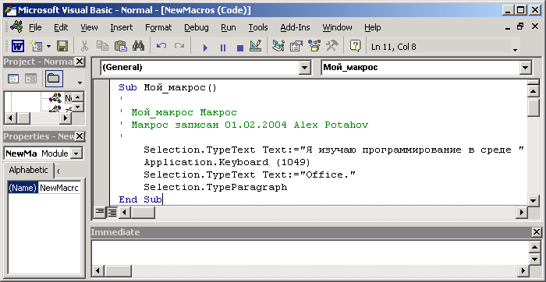Click the Selection.TypeParagraph code line
Image resolution: width=546 pixels, height=282 pixels.
coord(215,188)
